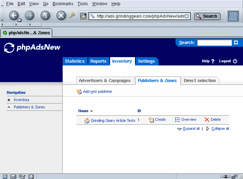Click the Collapse all triangle icon
The width and height of the screenshot is (243, 179).
(x=208, y=129)
